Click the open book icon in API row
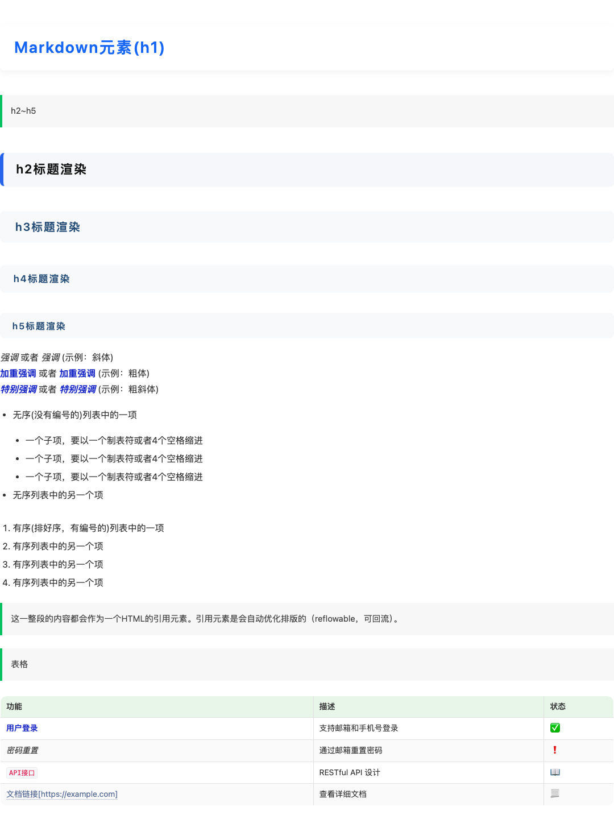 (555, 772)
